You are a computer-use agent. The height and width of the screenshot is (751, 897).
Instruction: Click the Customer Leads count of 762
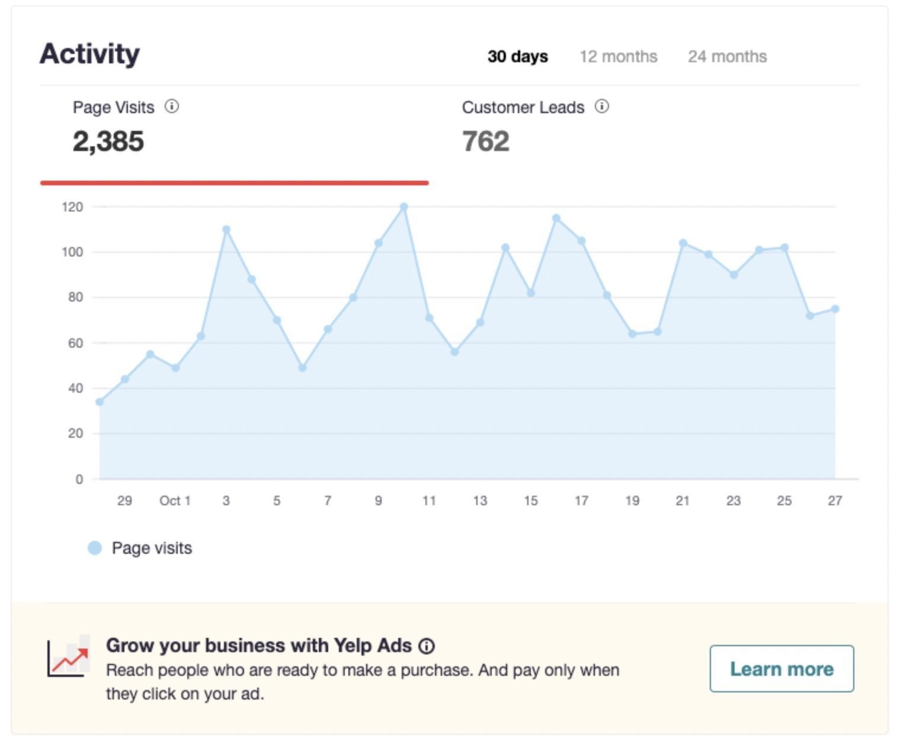pyautogui.click(x=485, y=141)
